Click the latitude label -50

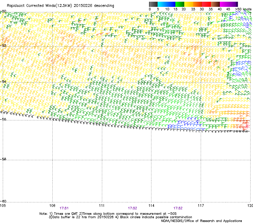click(3, 11)
